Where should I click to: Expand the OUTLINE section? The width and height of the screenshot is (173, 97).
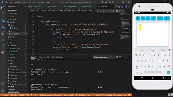[x=17, y=86]
